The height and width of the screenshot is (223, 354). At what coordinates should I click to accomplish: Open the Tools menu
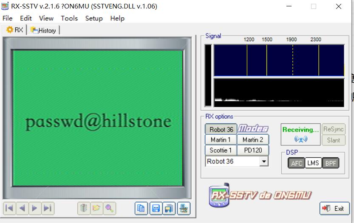point(69,18)
